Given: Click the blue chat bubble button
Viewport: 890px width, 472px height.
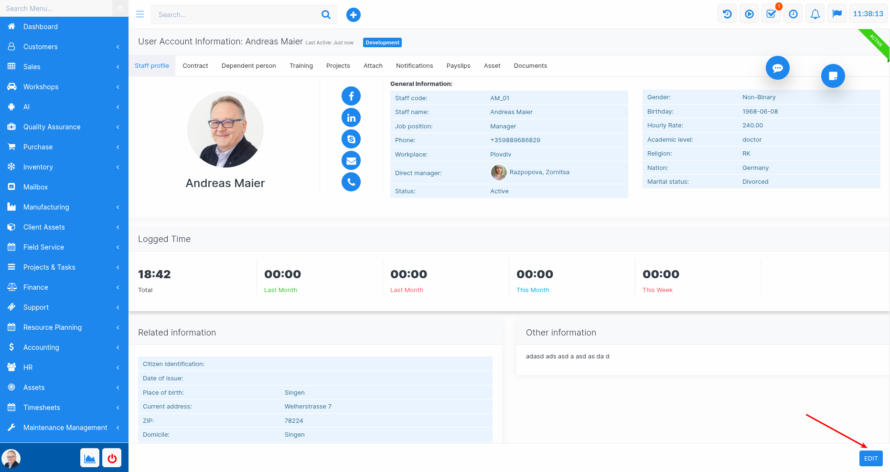Looking at the screenshot, I should pos(777,68).
